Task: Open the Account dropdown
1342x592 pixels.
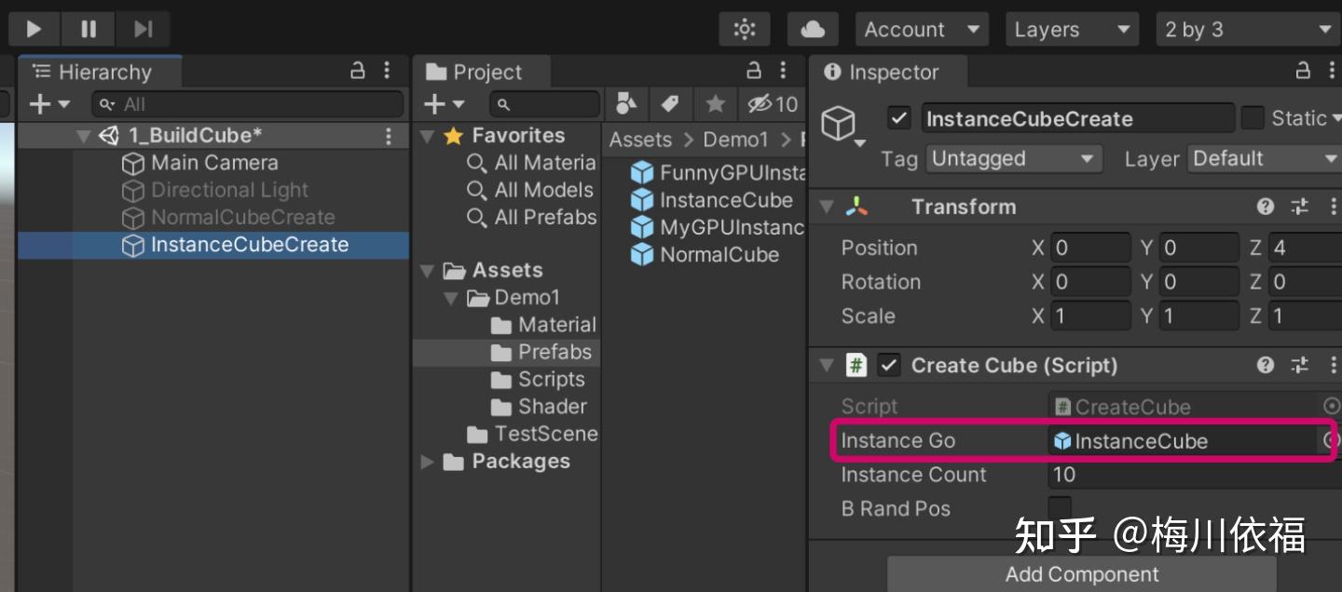Action: pos(921,30)
